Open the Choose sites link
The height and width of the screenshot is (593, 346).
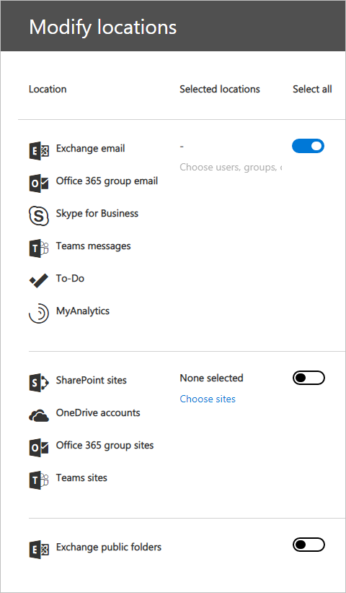click(208, 399)
